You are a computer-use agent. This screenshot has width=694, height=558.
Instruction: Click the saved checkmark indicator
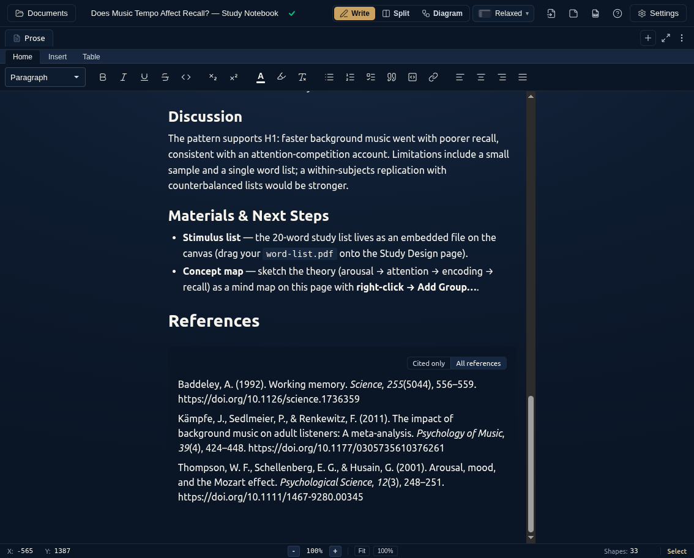click(292, 13)
